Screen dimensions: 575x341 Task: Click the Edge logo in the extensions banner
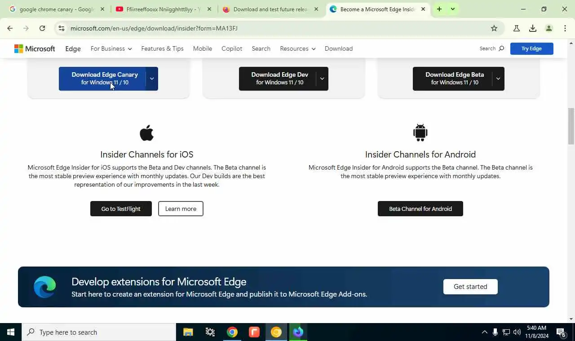tap(45, 287)
